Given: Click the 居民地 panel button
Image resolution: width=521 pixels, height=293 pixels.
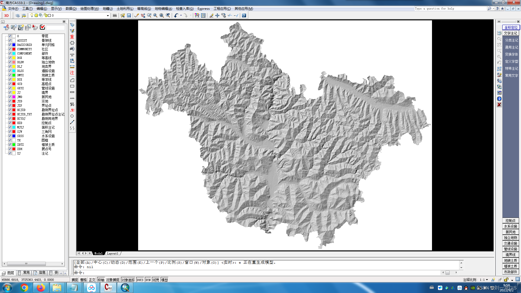Looking at the screenshot, I should (x=510, y=232).
